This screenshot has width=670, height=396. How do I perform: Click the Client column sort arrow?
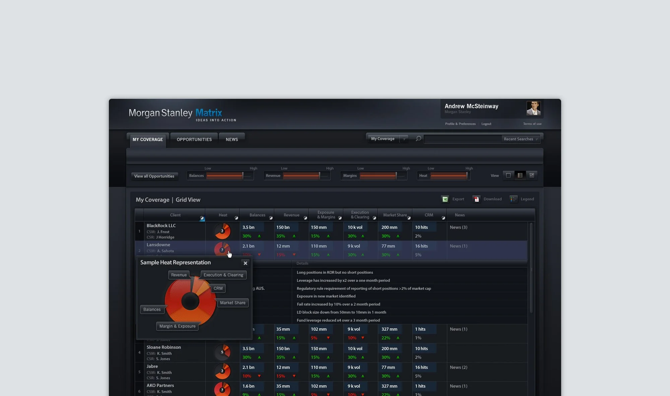coord(202,218)
